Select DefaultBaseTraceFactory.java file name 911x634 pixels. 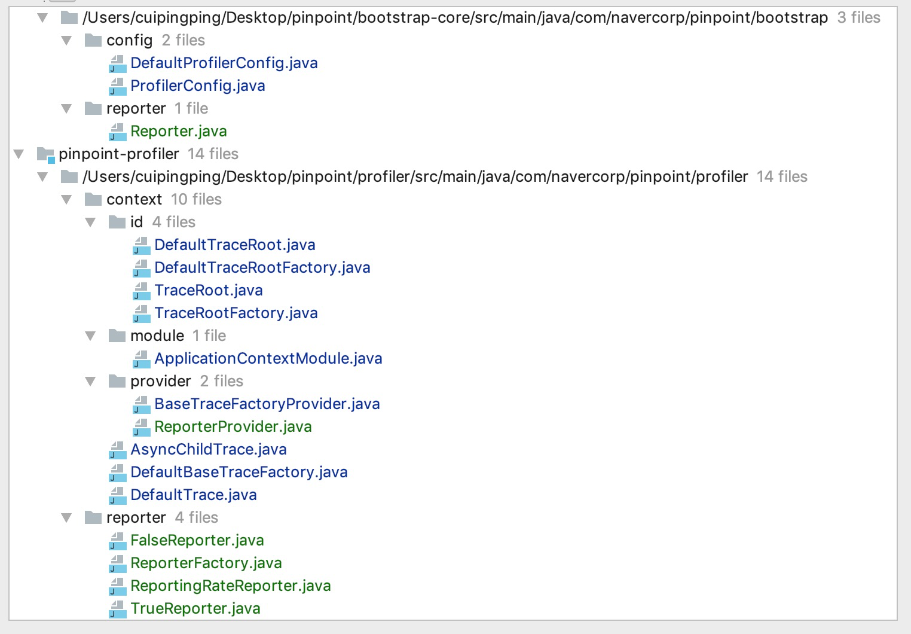pos(239,472)
